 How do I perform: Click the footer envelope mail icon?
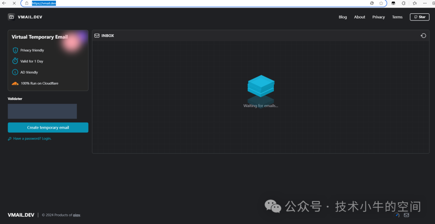pos(406,215)
